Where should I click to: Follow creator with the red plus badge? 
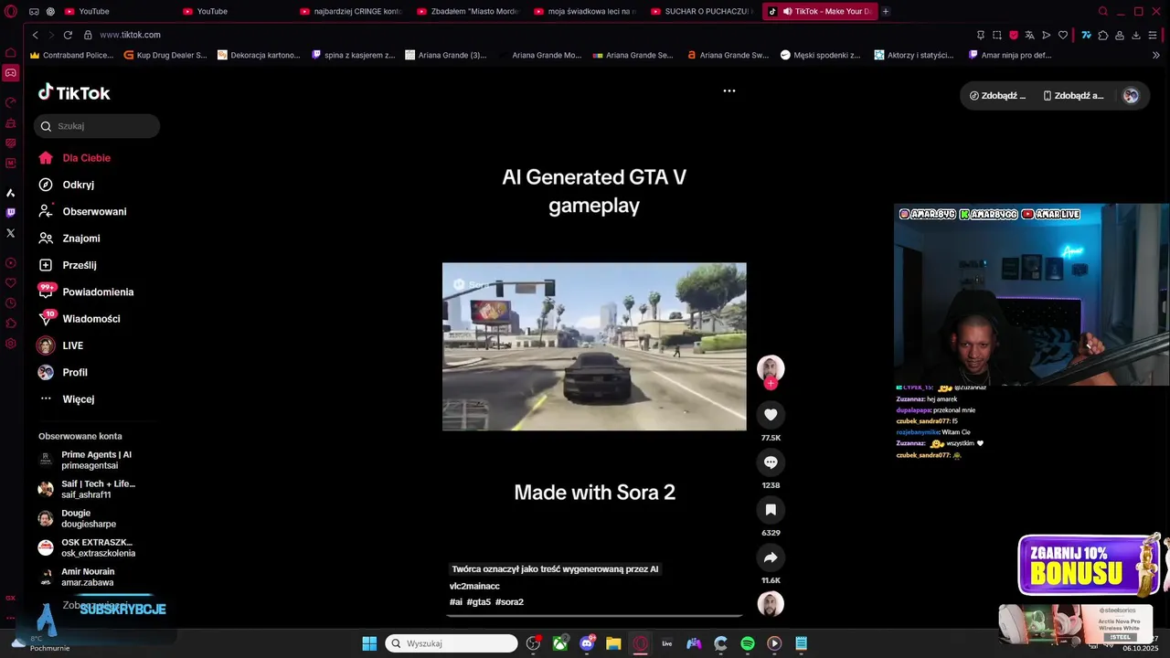tap(771, 384)
